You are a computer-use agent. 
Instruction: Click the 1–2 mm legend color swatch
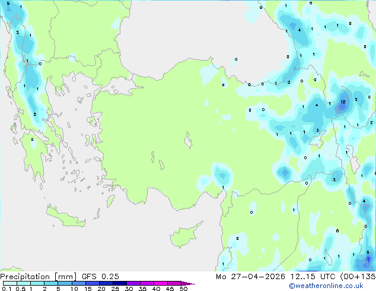click(37, 283)
